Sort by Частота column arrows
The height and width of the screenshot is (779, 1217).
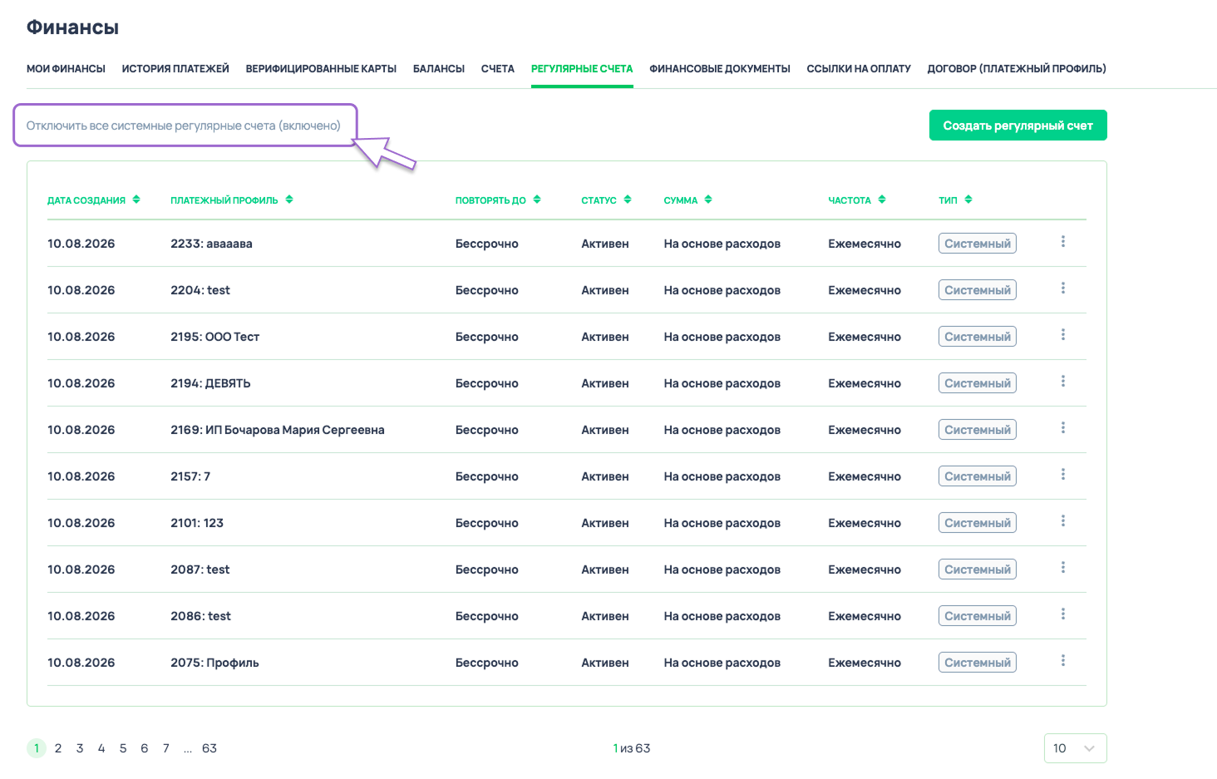click(882, 200)
